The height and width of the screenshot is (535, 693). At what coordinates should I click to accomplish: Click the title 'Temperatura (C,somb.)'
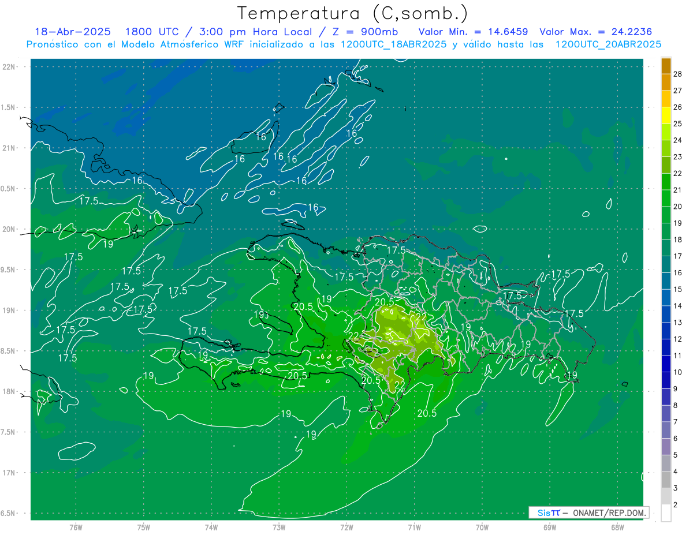click(353, 13)
